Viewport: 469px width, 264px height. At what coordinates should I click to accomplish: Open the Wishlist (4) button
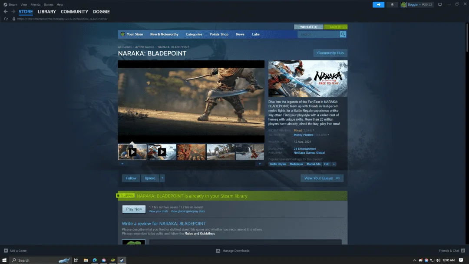308,27
